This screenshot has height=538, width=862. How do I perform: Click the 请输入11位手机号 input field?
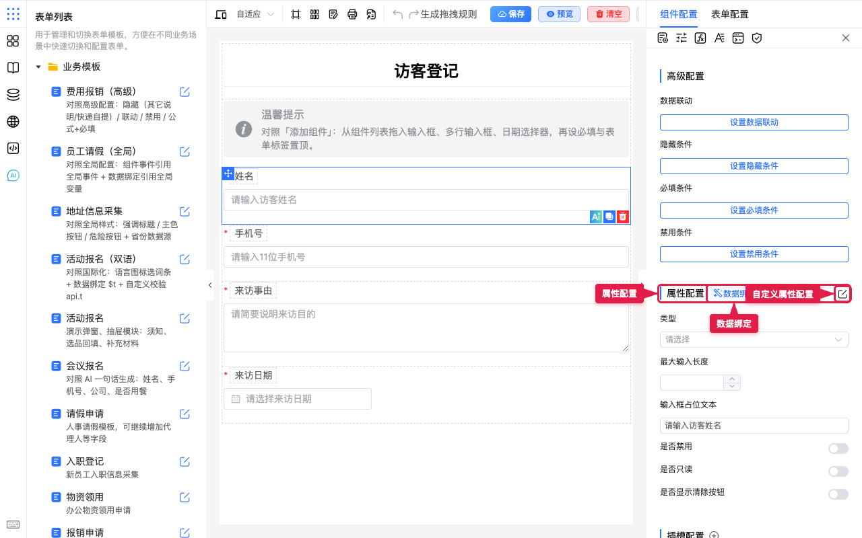click(426, 257)
